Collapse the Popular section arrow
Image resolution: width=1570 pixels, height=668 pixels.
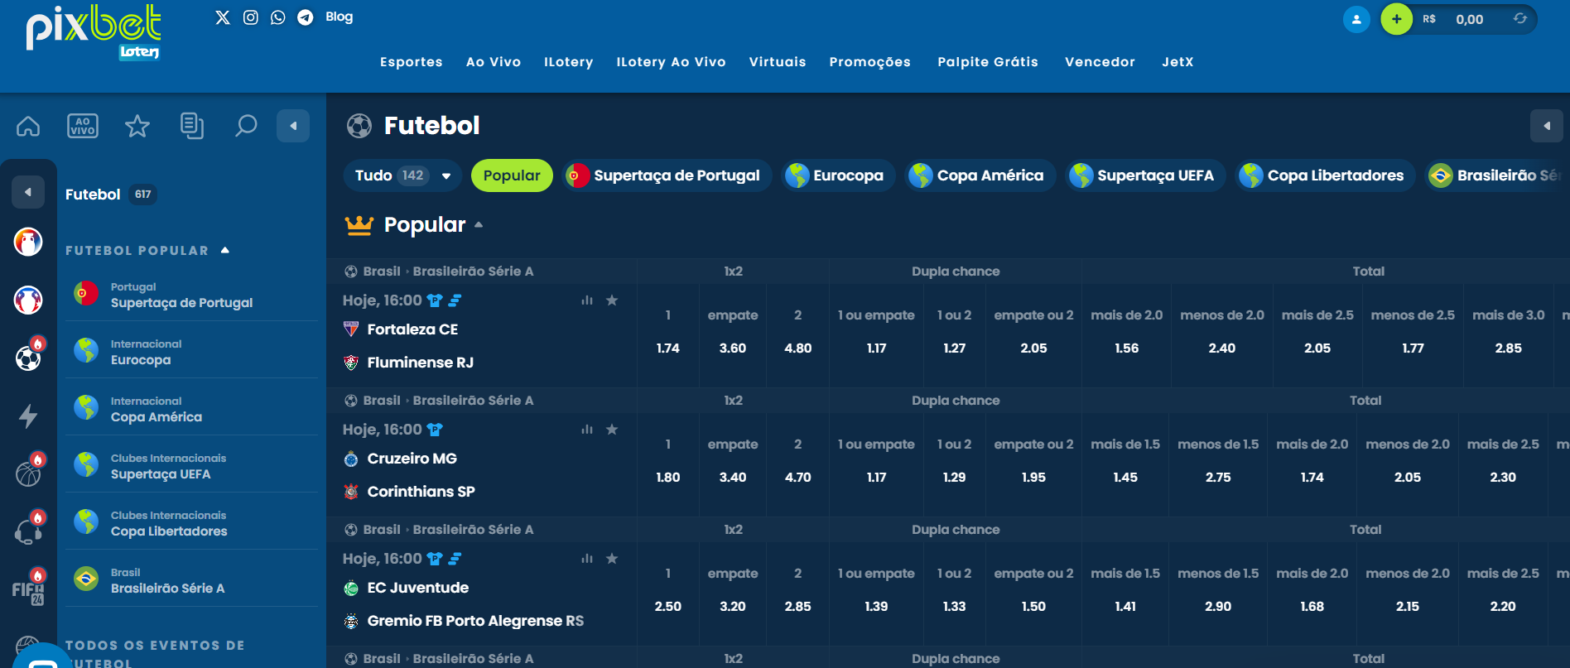pyautogui.click(x=479, y=225)
